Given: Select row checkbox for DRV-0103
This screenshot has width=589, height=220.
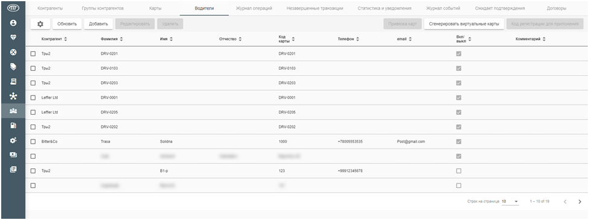Looking at the screenshot, I should 33,68.
